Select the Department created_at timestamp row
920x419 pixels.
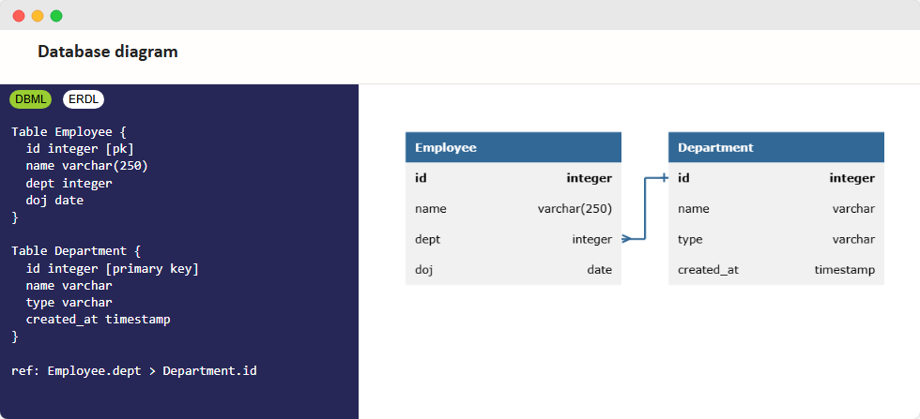(x=776, y=270)
